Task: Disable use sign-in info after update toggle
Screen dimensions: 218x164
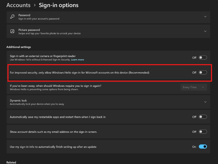Action: (x=203, y=147)
